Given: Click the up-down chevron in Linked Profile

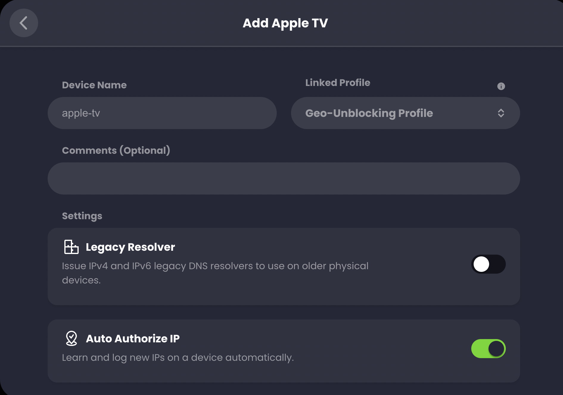Looking at the screenshot, I should click(x=501, y=113).
